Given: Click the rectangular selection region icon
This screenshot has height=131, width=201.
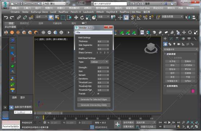Looking at the screenshot, I should tap(63, 17).
